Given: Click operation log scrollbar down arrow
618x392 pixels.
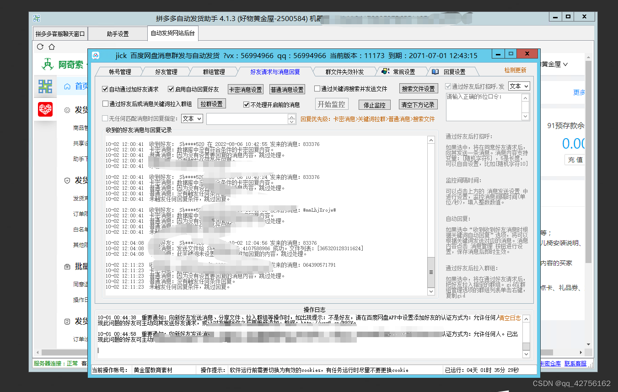Looking at the screenshot, I should pos(526,354).
